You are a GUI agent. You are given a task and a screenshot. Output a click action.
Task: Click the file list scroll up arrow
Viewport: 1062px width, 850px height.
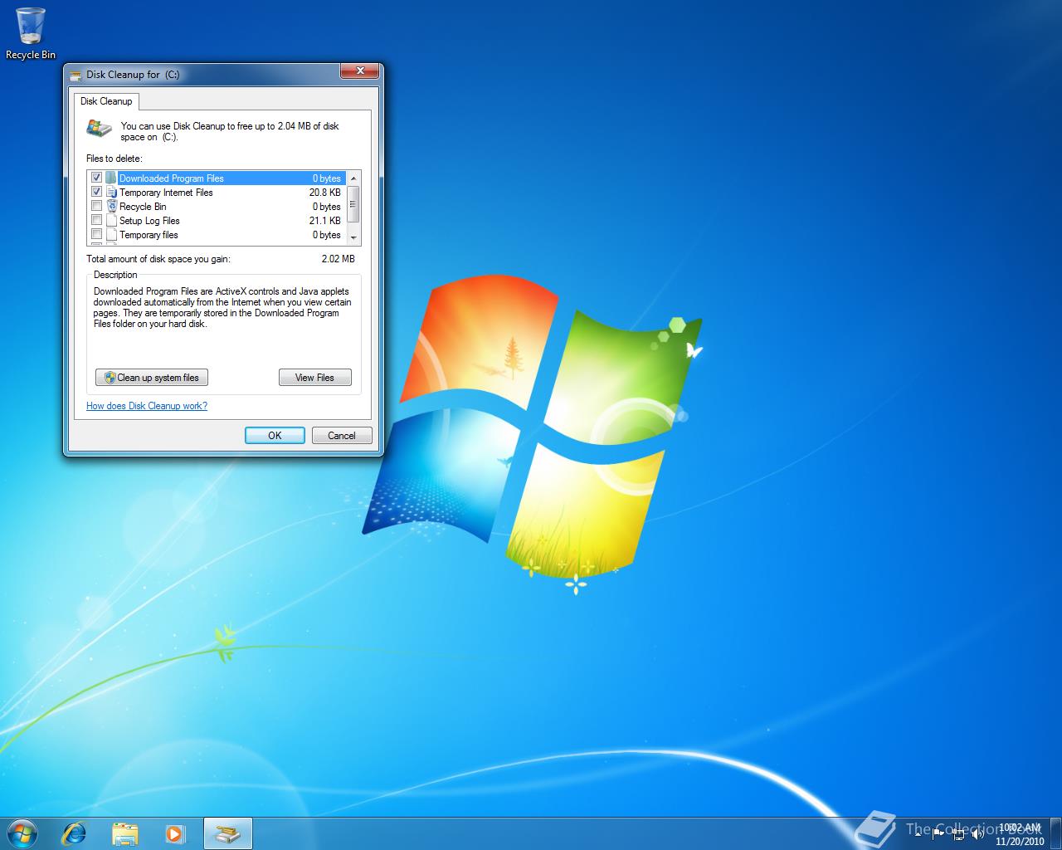coord(354,178)
